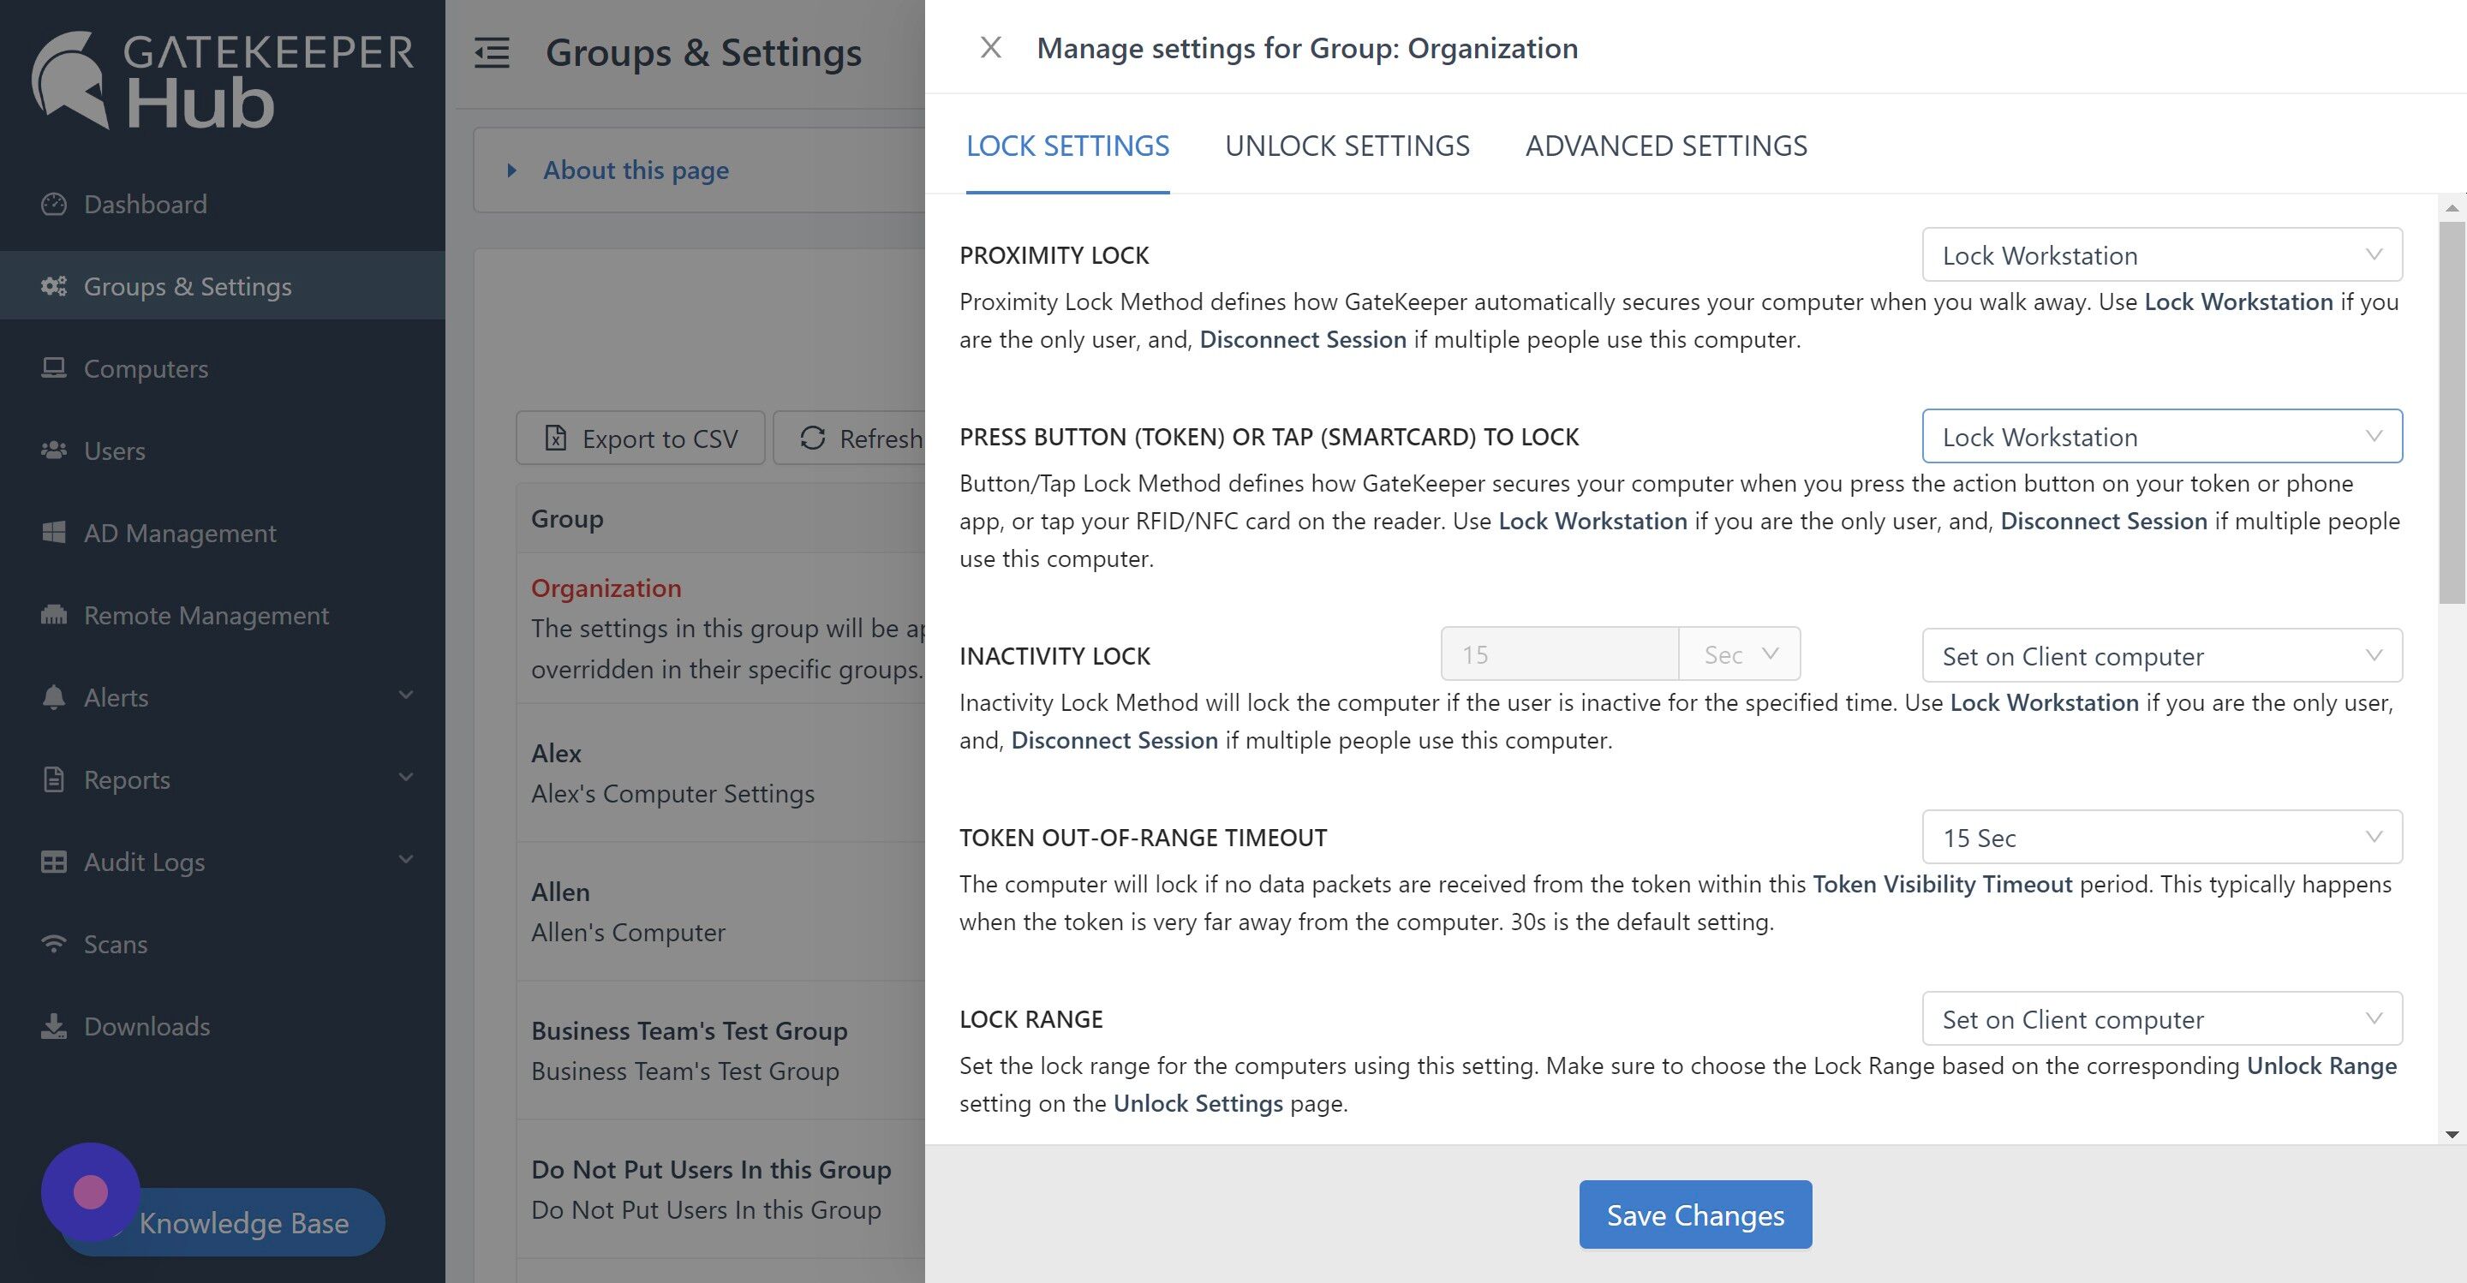Open Downloads from the sidebar
The height and width of the screenshot is (1283, 2467).
click(222, 1026)
